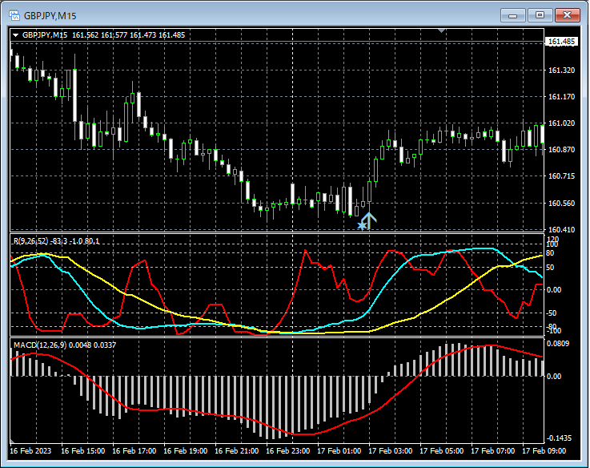This screenshot has width=590, height=468.
Task: Click the current price label 161.485
Action: pyautogui.click(x=561, y=42)
